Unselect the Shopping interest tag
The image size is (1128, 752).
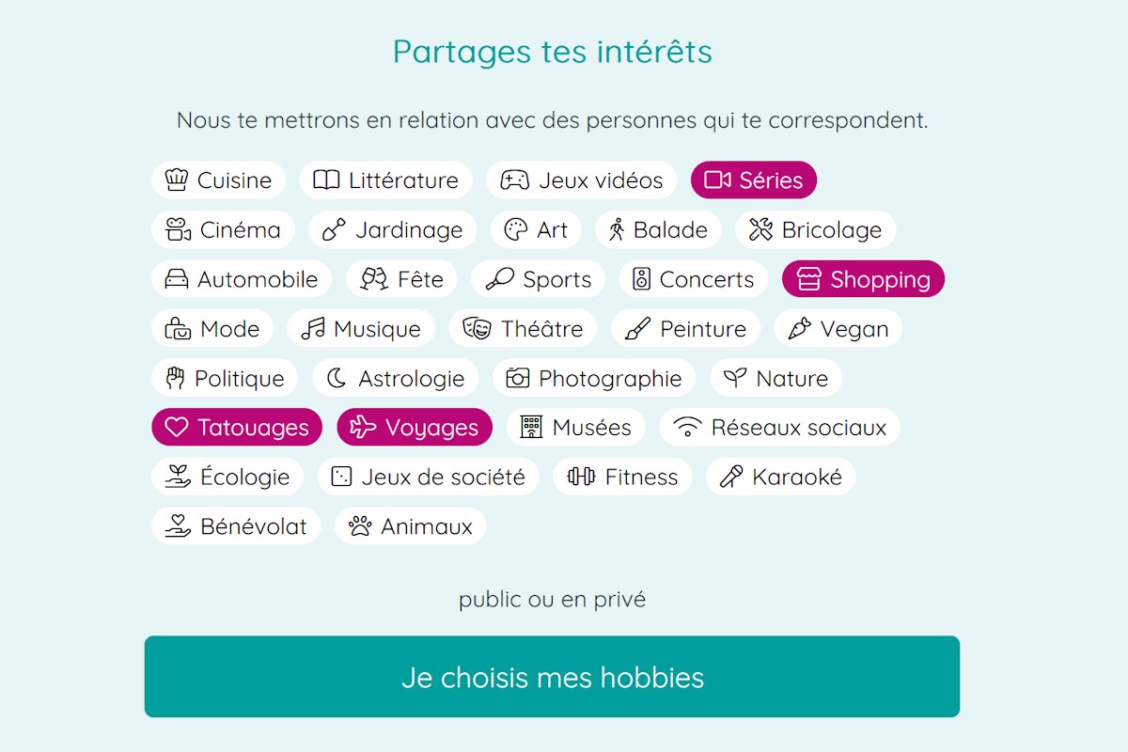tap(863, 279)
